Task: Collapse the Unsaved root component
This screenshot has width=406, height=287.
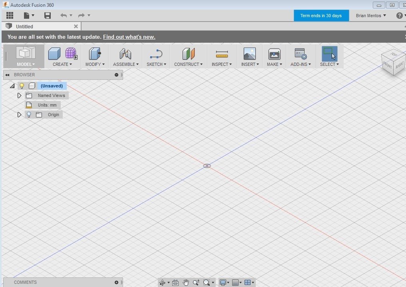Action: pyautogui.click(x=12, y=86)
